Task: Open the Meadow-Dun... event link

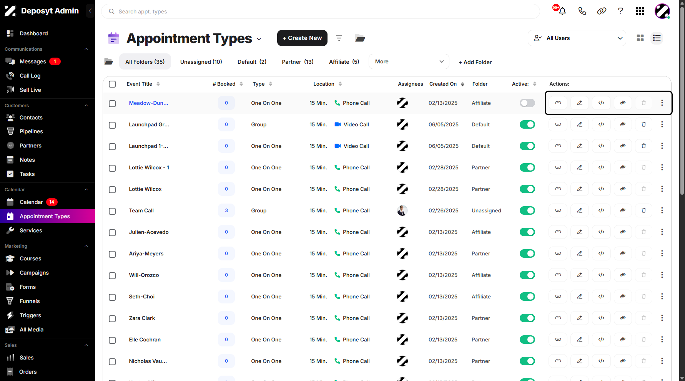Action: [x=148, y=103]
